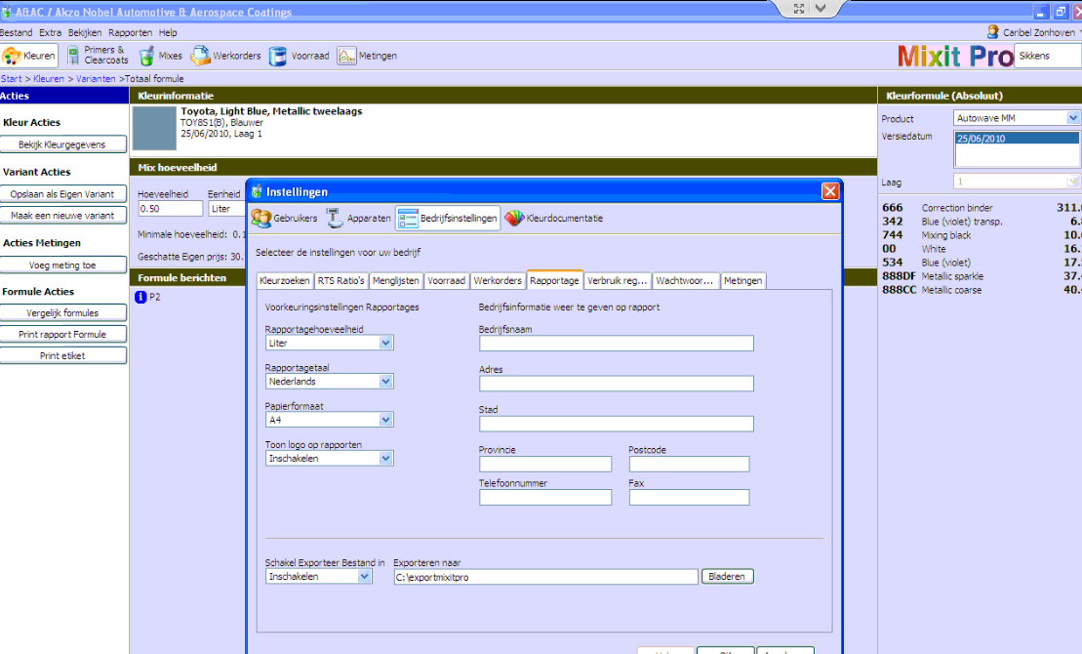
Task: Click the Stad input field
Action: point(617,424)
